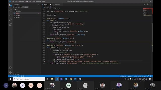
Task: Open the Extensions view
Action: click(10, 24)
